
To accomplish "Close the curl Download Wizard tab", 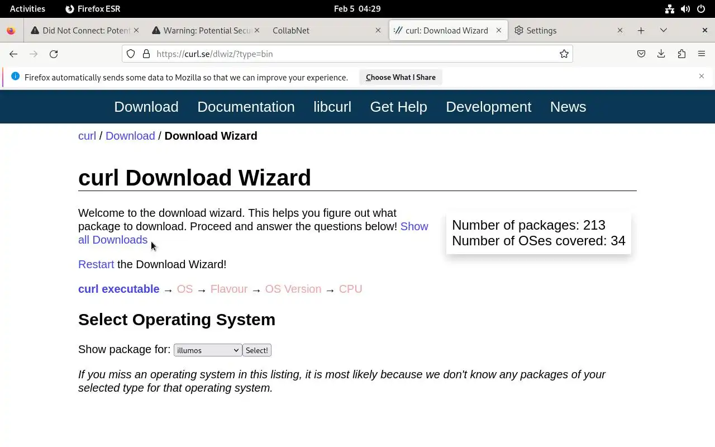I will (499, 30).
